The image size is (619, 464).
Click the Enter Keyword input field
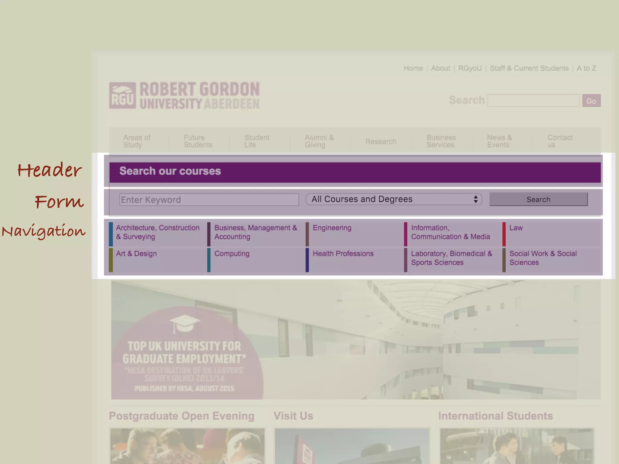(x=209, y=200)
